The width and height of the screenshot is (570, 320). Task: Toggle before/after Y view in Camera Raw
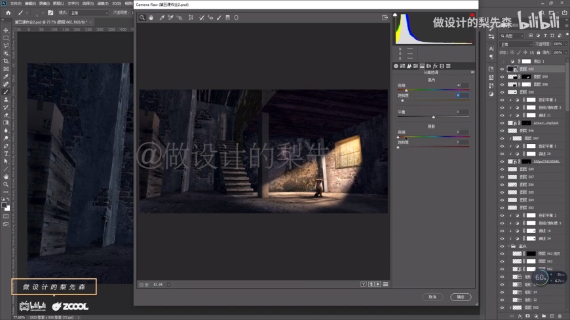pos(363,284)
